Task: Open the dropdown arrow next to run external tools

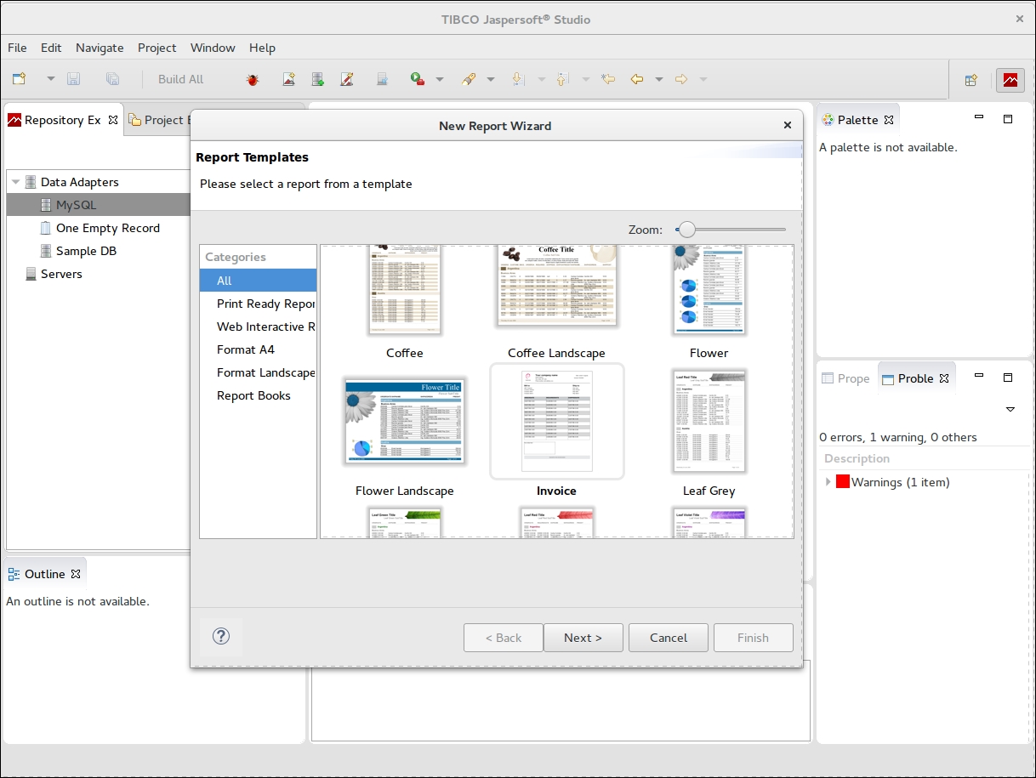Action: pos(440,79)
